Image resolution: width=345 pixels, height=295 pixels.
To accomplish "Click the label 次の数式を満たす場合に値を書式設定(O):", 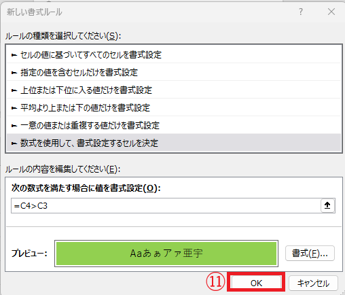I will 86,188.
